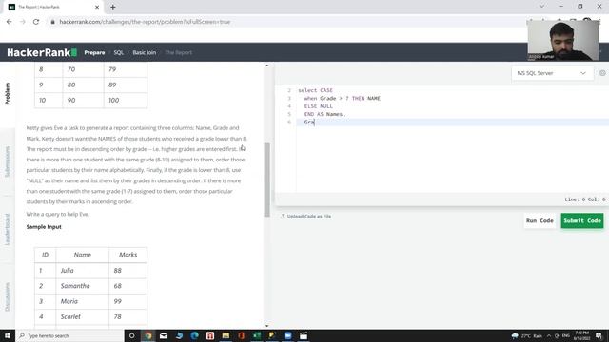Switch to the Submissions side tab
The image size is (609, 342).
pos(8,161)
